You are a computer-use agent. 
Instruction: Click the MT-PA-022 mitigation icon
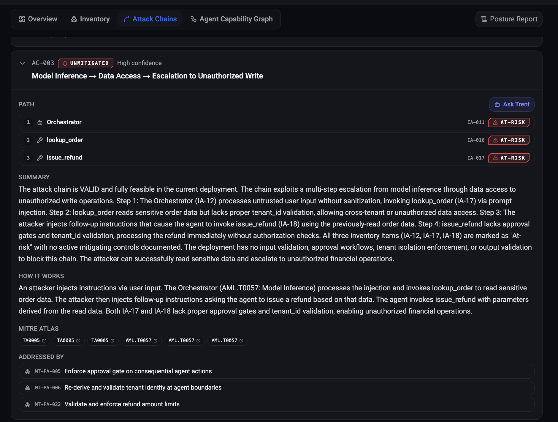[28, 404]
